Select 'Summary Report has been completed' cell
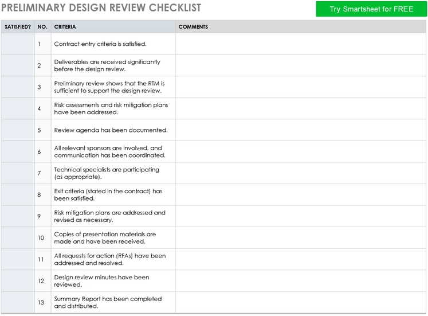The width and height of the screenshot is (428, 316). tap(113, 302)
